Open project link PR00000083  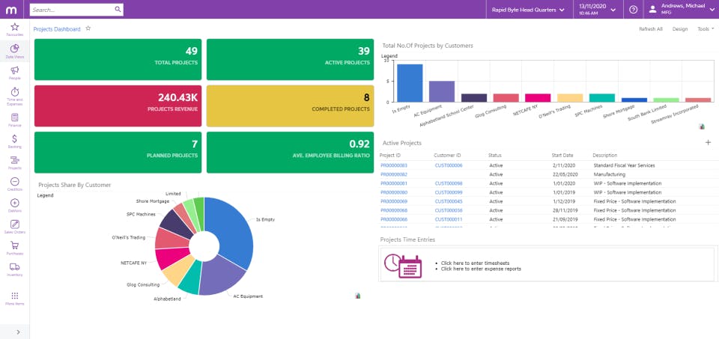click(x=394, y=165)
